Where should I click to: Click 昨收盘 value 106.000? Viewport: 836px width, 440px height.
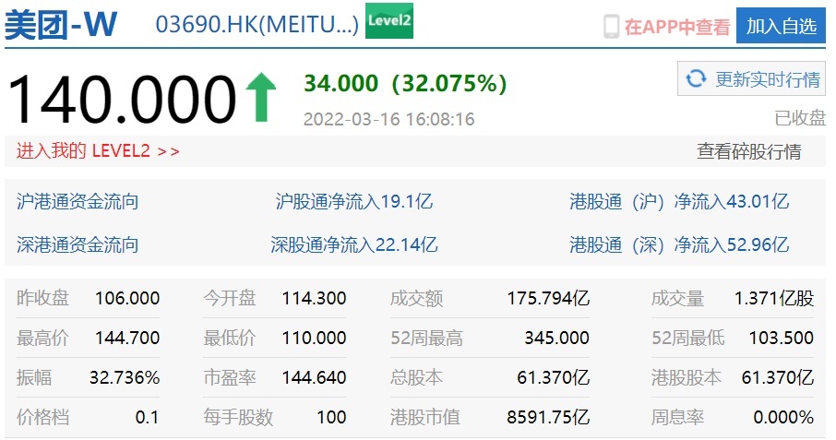(127, 298)
